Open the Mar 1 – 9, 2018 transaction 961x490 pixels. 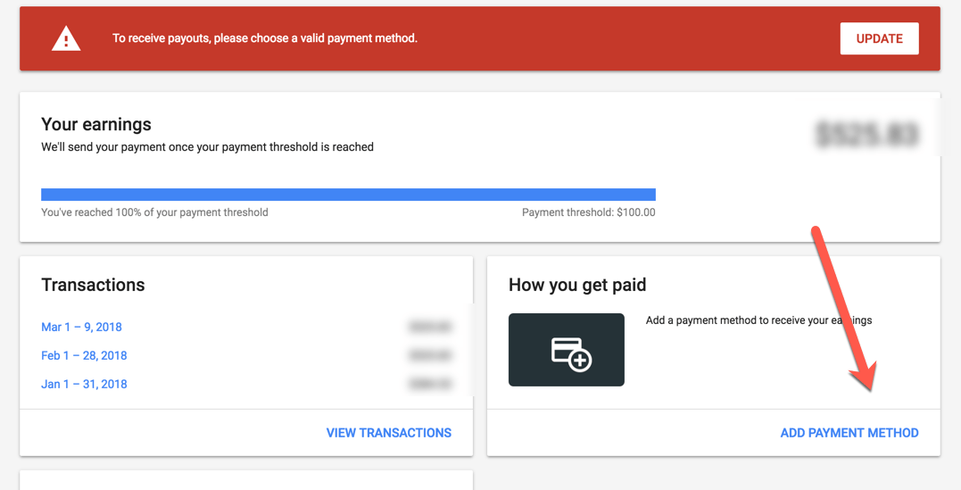[81, 327]
